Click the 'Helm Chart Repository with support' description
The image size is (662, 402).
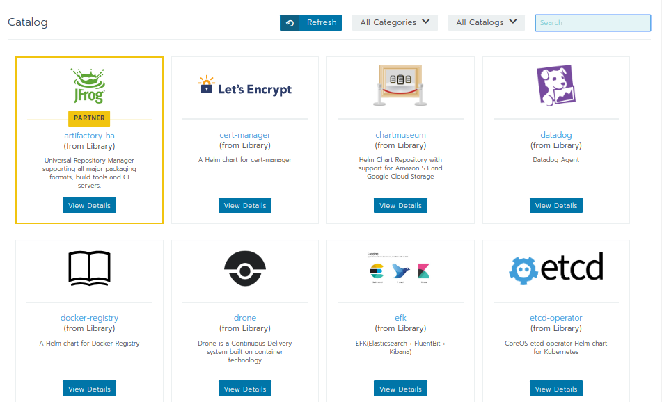tap(400, 168)
